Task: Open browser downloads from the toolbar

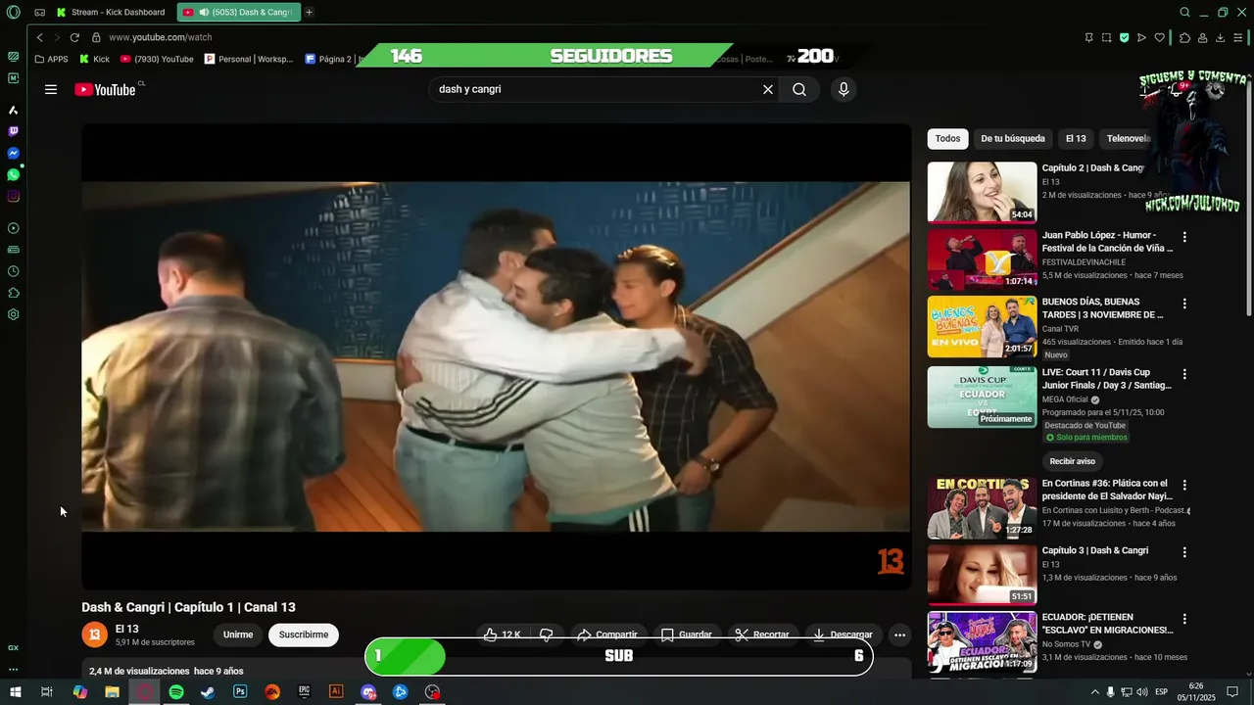Action: click(x=1220, y=37)
